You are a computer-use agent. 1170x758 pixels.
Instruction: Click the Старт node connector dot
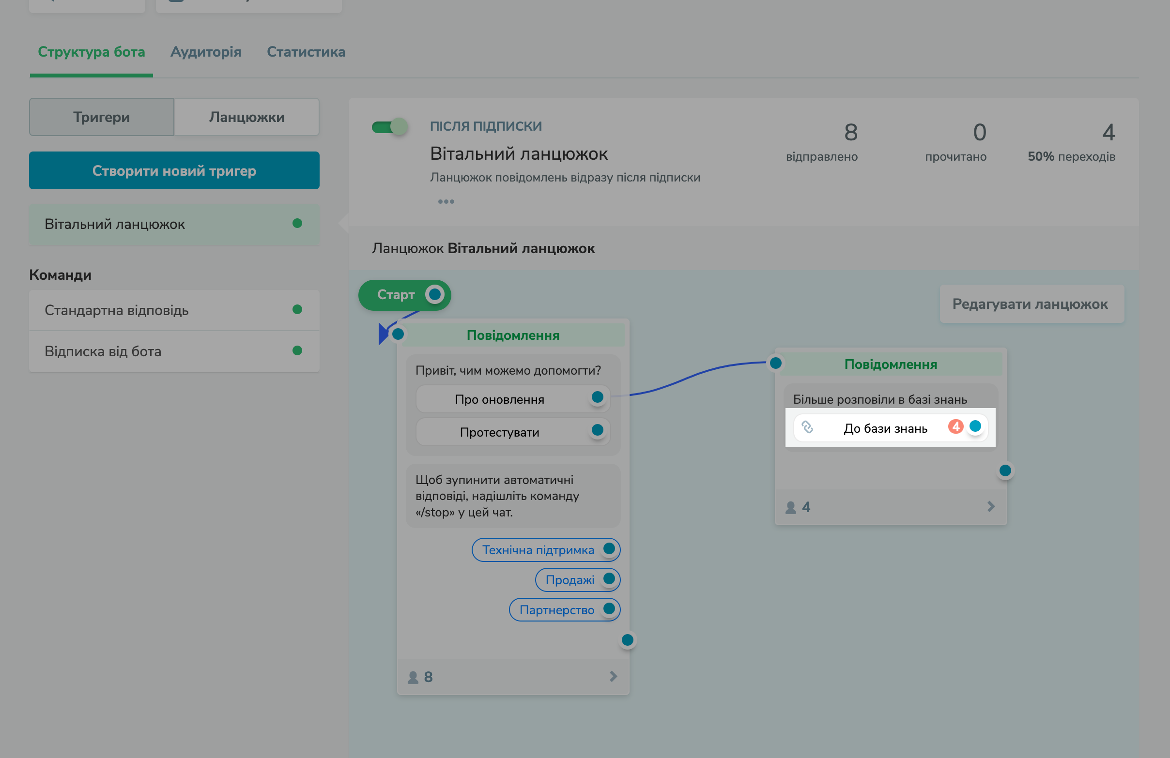pos(434,294)
